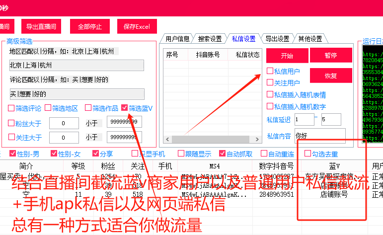Screen dimensions: 383x235
Task: Switch to the 其他设置 tab
Action: click(x=310, y=39)
